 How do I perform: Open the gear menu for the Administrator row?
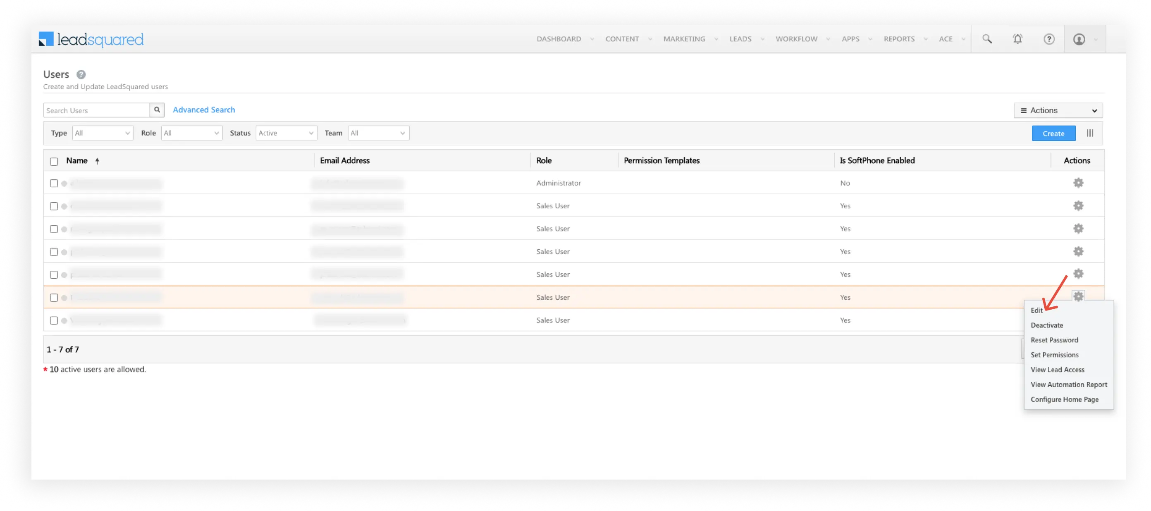tap(1078, 183)
